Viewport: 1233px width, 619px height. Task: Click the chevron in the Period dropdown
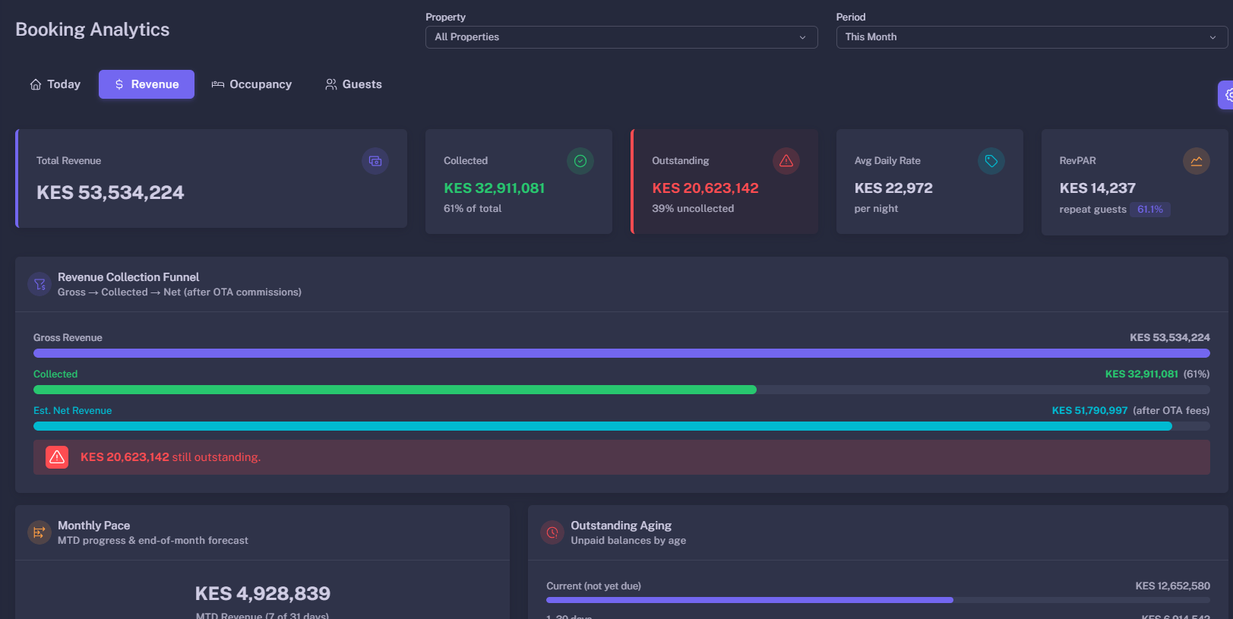click(x=1212, y=37)
